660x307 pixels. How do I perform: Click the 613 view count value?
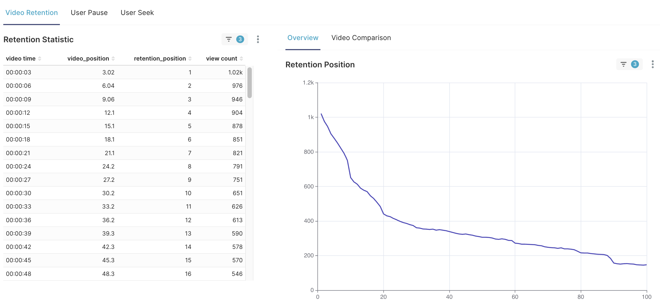238,220
